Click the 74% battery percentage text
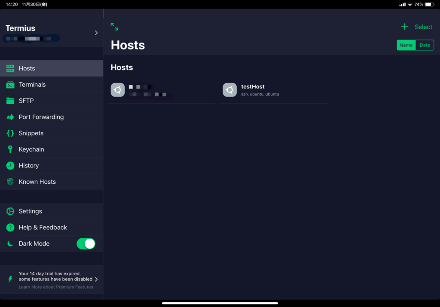The image size is (440, 307). 419,4
